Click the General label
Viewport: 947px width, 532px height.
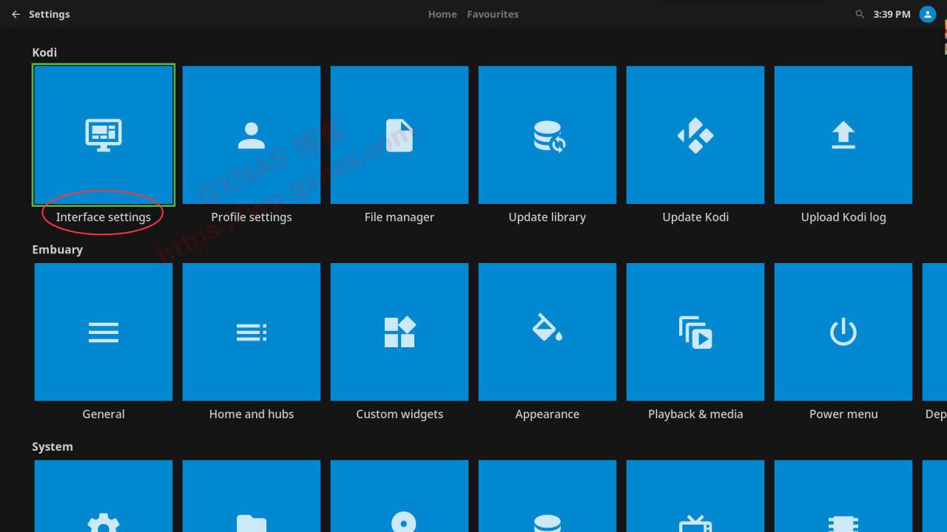click(x=104, y=414)
